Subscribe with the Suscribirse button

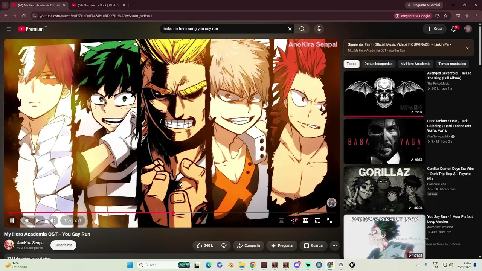63,245
